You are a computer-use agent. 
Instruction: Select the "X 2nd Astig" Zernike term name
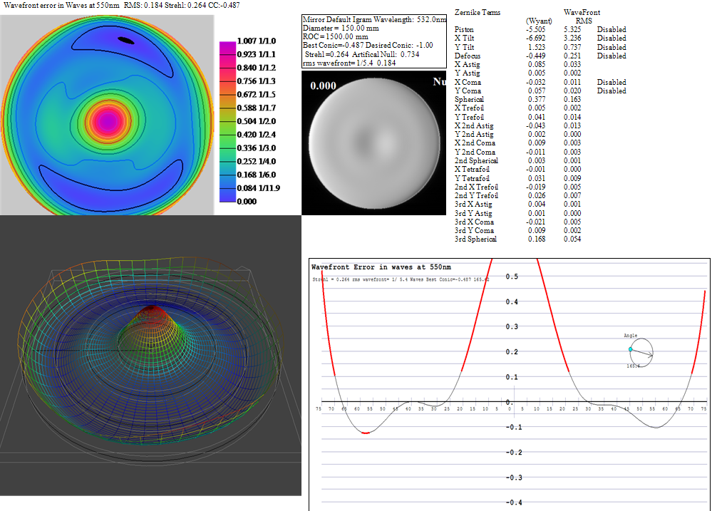(474, 126)
